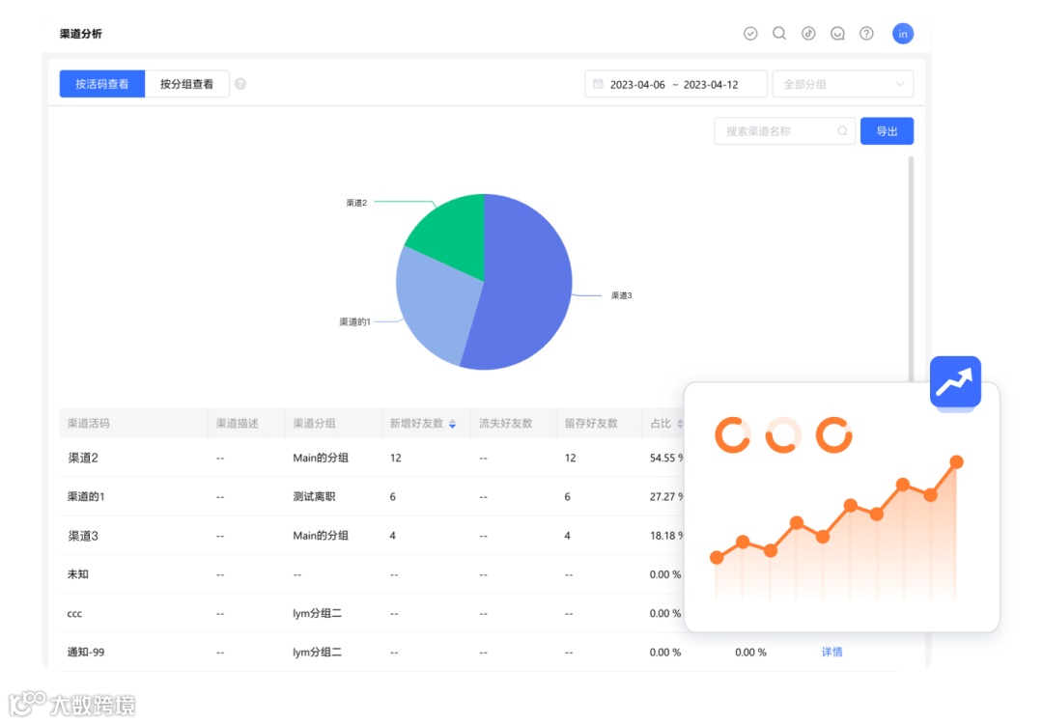Click the TikTok music note icon
Image resolution: width=1043 pixels, height=724 pixels.
(x=808, y=33)
